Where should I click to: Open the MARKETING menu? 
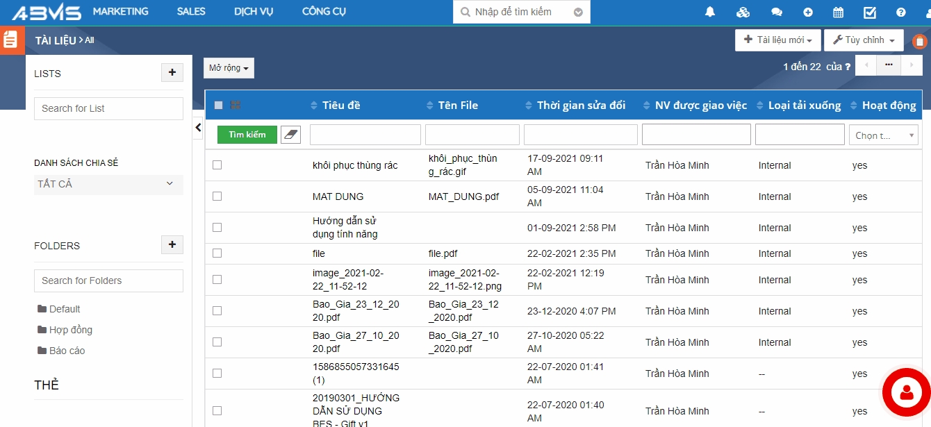coord(120,12)
